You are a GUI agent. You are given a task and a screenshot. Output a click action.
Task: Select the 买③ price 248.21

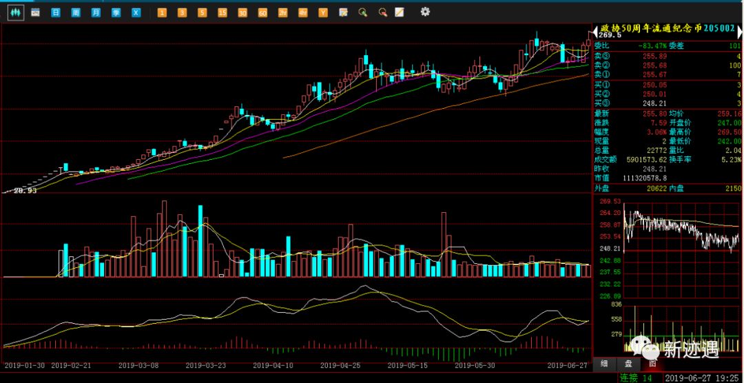coord(657,103)
